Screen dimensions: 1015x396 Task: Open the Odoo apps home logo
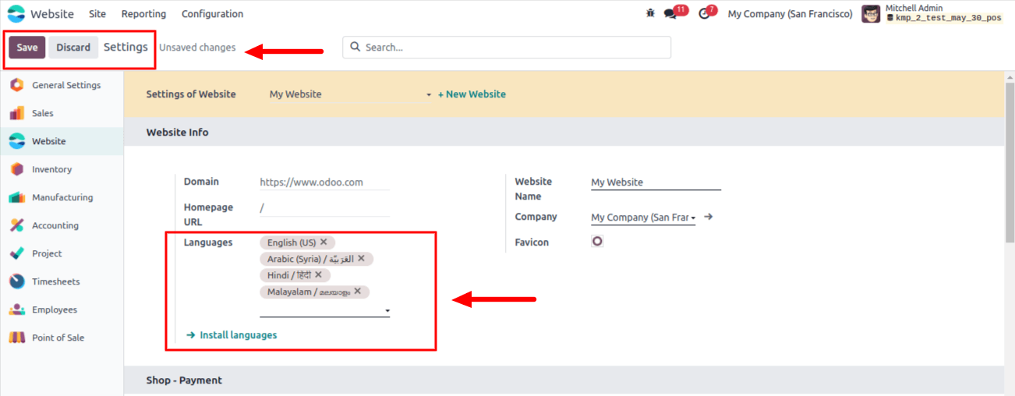pos(16,14)
